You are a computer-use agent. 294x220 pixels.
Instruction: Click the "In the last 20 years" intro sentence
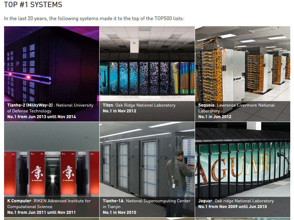click(94, 18)
